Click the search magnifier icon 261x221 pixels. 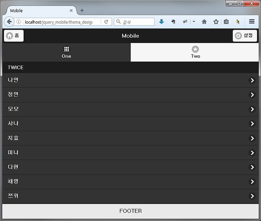click(x=118, y=21)
